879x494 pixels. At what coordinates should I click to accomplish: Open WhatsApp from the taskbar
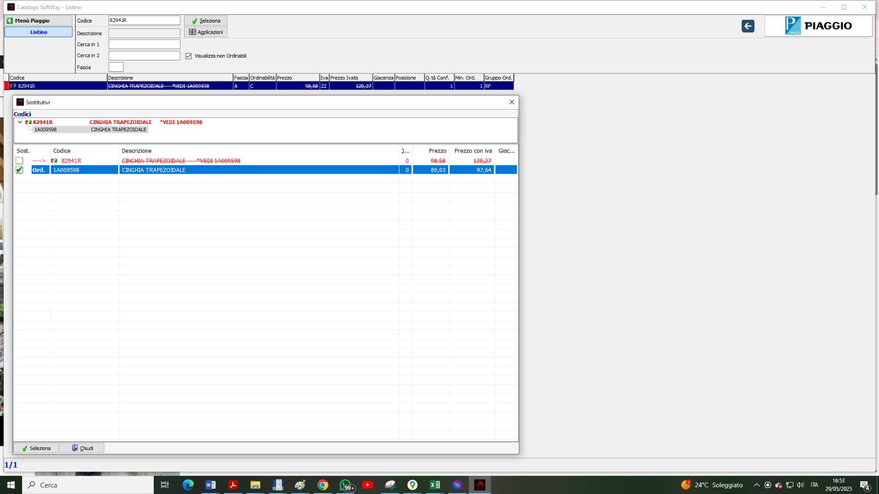tap(346, 485)
